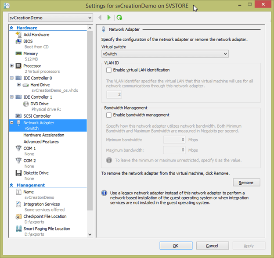This screenshot has height=258, width=274.
Task: Click the gray info icon about unrestricted bandwidth
Action: click(109, 160)
